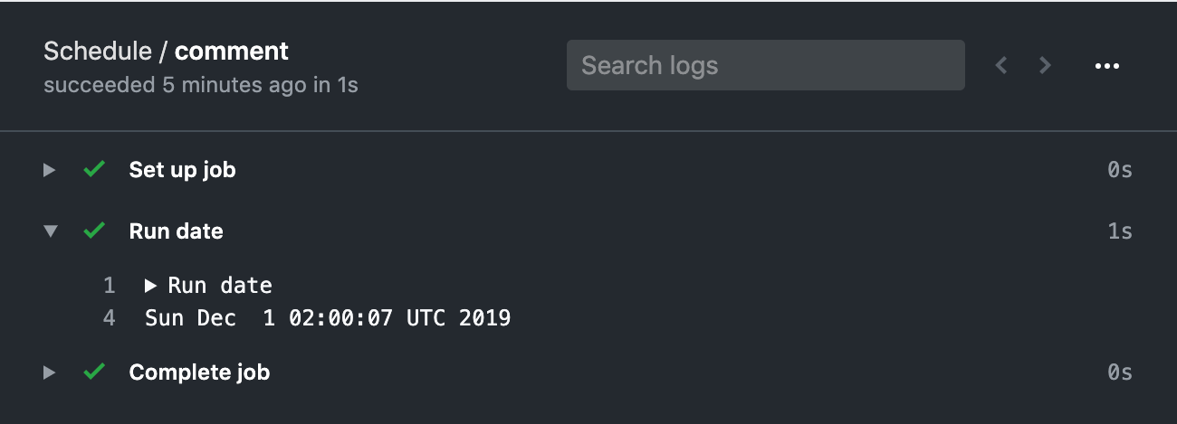Screen dimensions: 1177x424
Task: Expand the Set up job step triangle
Action: click(50, 170)
